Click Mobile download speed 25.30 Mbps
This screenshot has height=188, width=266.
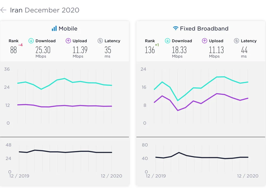pyautogui.click(x=43, y=50)
